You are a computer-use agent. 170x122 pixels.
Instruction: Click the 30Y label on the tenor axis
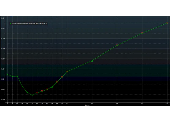[x=167, y=103]
